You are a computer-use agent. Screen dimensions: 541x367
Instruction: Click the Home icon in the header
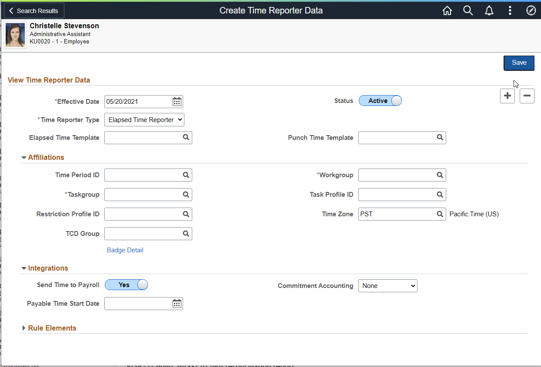[x=447, y=10]
